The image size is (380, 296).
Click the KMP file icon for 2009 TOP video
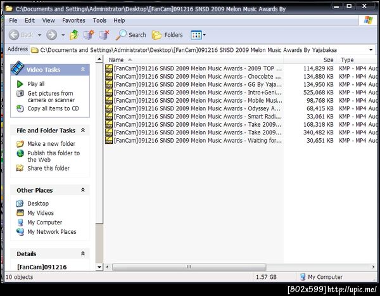[x=109, y=68]
